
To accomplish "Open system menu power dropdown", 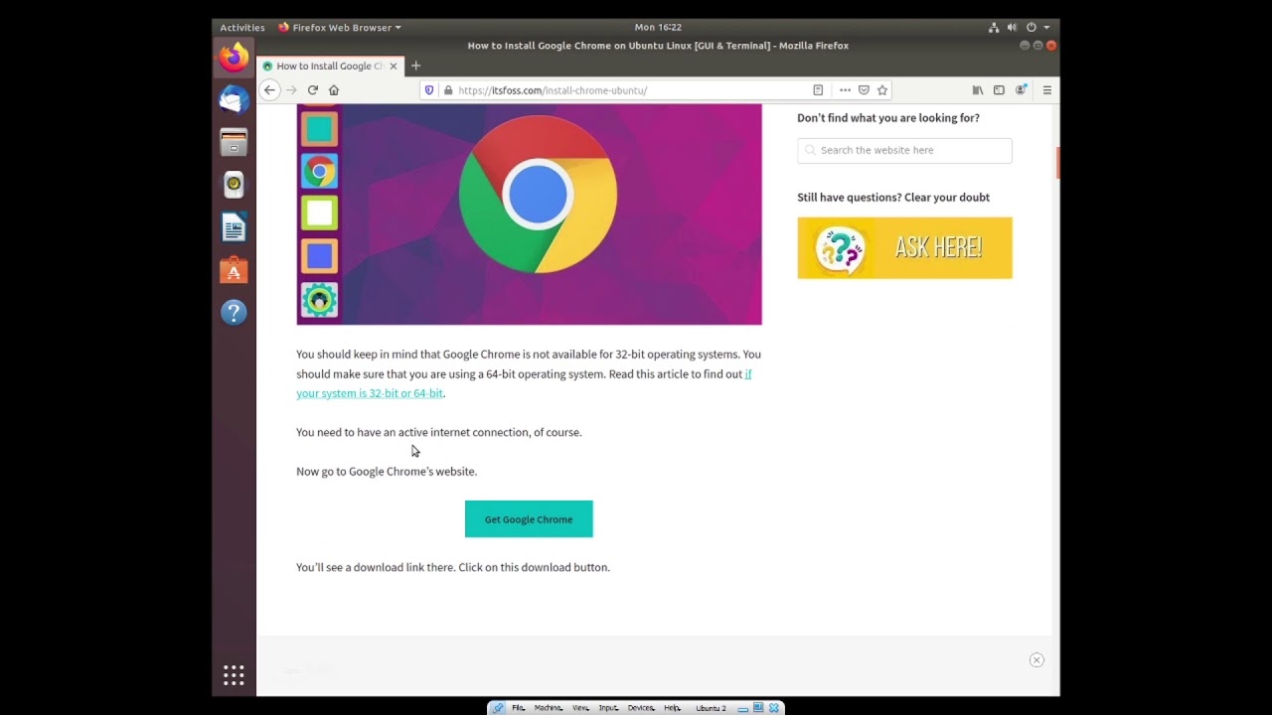I will tap(1038, 28).
